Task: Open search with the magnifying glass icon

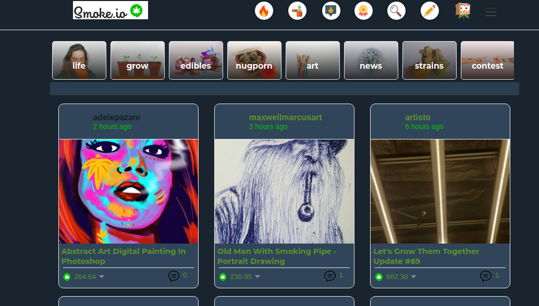Action: coord(396,10)
